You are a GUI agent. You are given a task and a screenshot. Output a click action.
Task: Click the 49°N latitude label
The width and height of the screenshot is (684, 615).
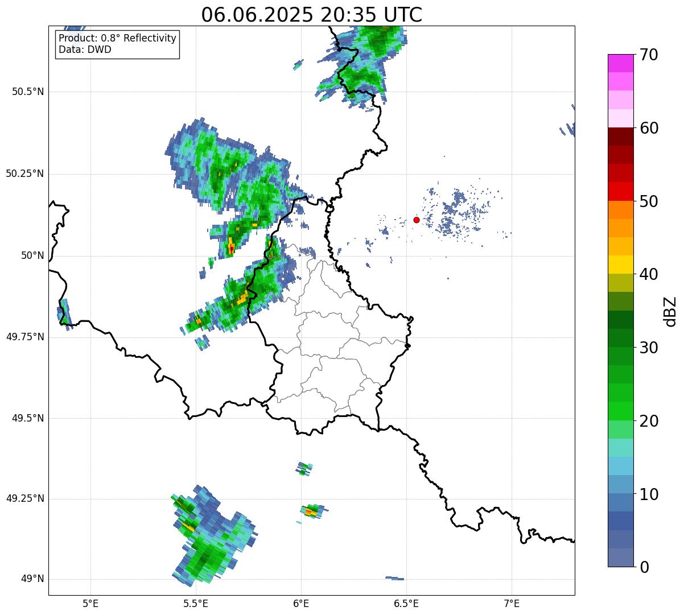[32, 579]
